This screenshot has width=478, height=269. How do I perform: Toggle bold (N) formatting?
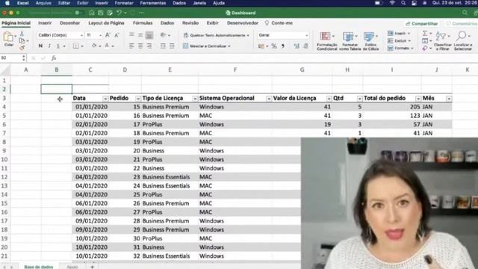click(x=40, y=46)
